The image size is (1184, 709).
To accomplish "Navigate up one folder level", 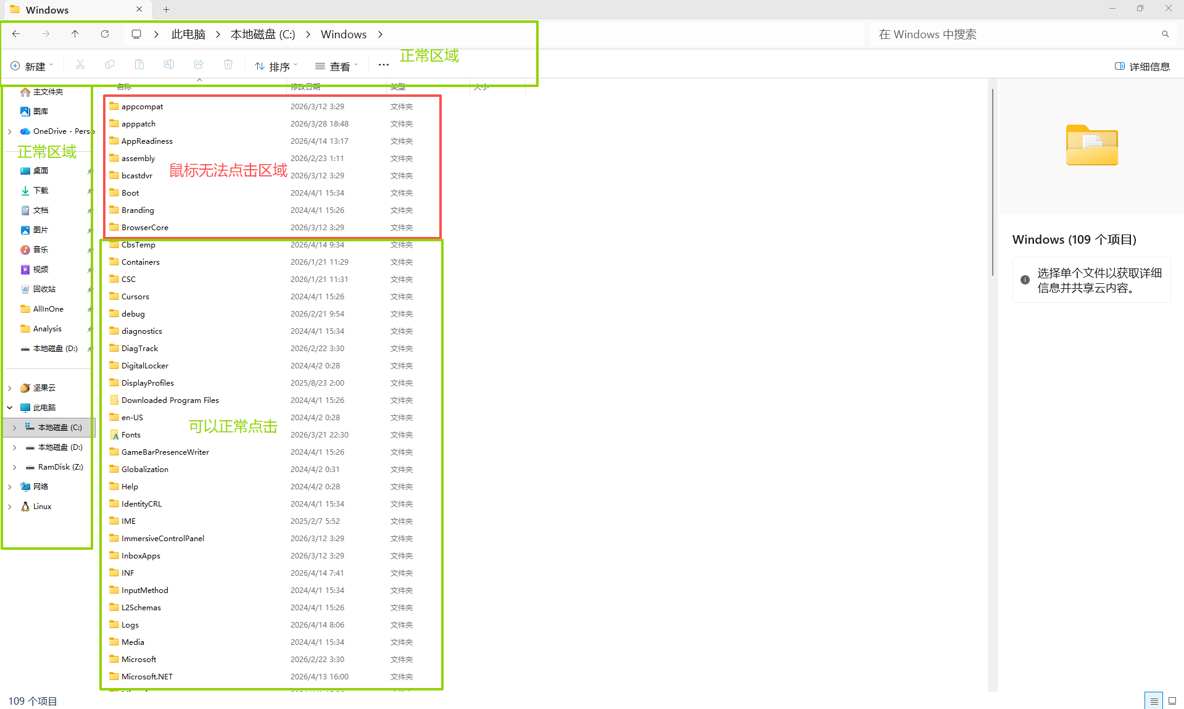I will (x=75, y=34).
